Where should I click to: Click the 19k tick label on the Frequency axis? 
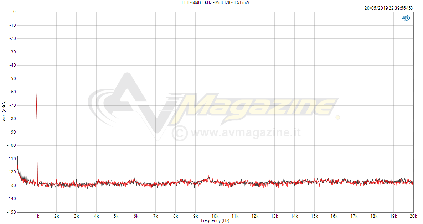pos(393,216)
